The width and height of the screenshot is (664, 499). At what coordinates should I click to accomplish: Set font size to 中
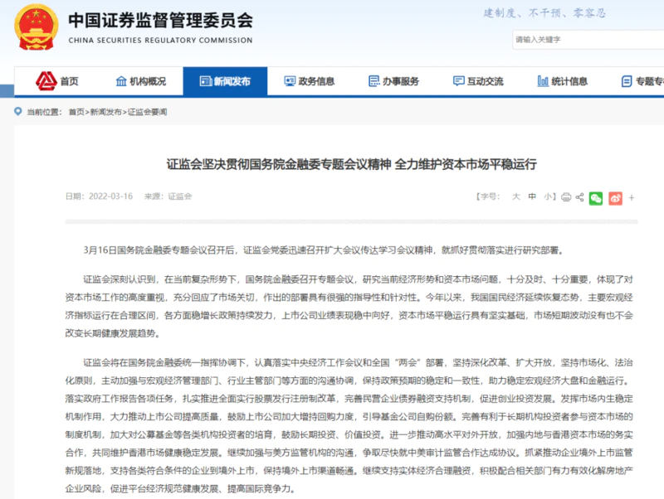tap(532, 196)
